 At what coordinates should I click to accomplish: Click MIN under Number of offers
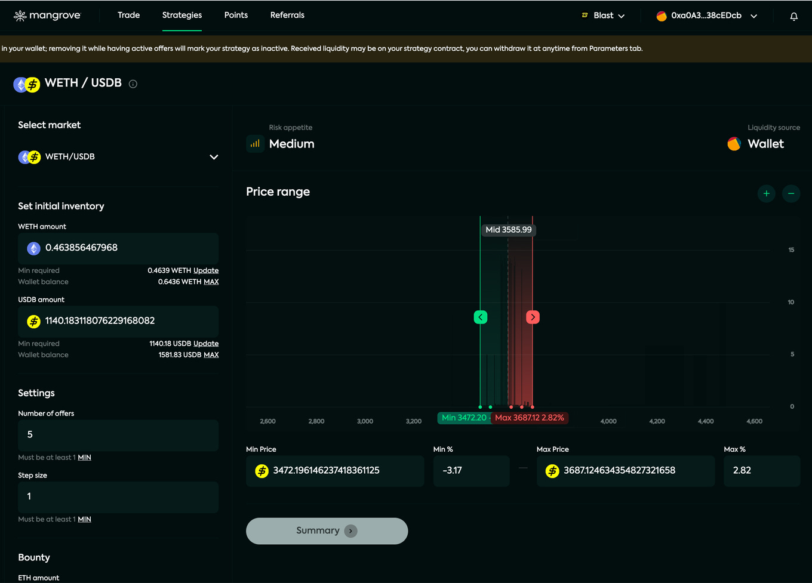click(85, 458)
